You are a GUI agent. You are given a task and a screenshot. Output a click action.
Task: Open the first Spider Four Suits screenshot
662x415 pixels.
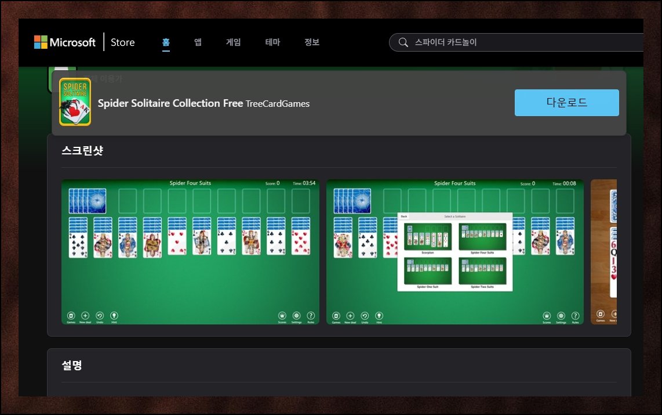190,252
